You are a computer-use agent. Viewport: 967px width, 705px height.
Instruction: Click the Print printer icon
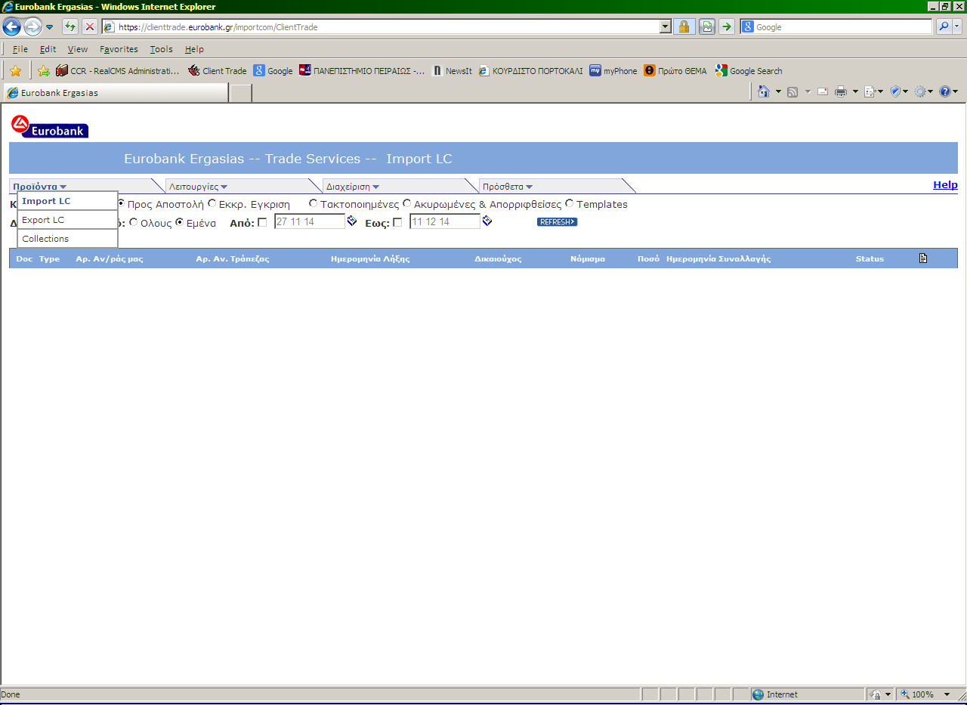pos(840,91)
